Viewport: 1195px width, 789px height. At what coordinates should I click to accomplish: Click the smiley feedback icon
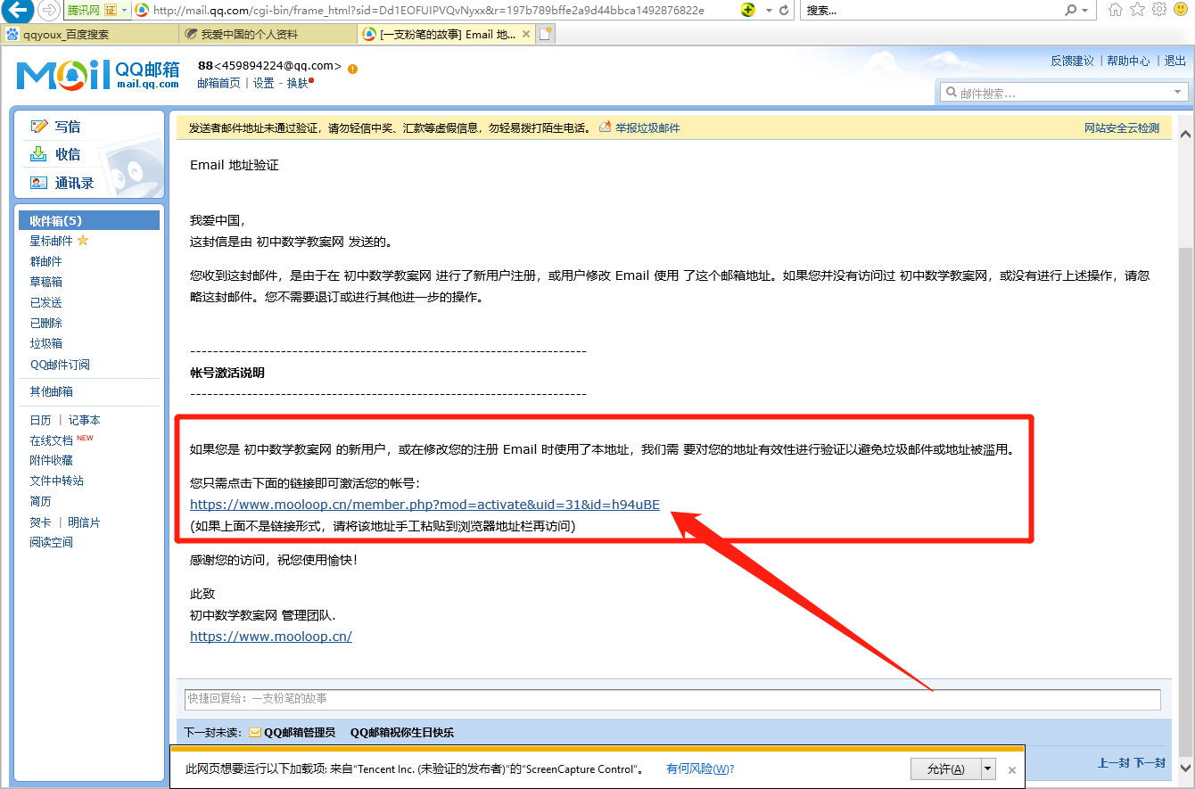point(1181,10)
